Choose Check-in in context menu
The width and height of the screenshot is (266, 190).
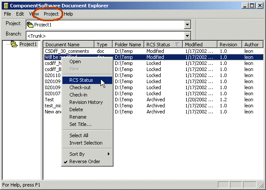pos(87,95)
